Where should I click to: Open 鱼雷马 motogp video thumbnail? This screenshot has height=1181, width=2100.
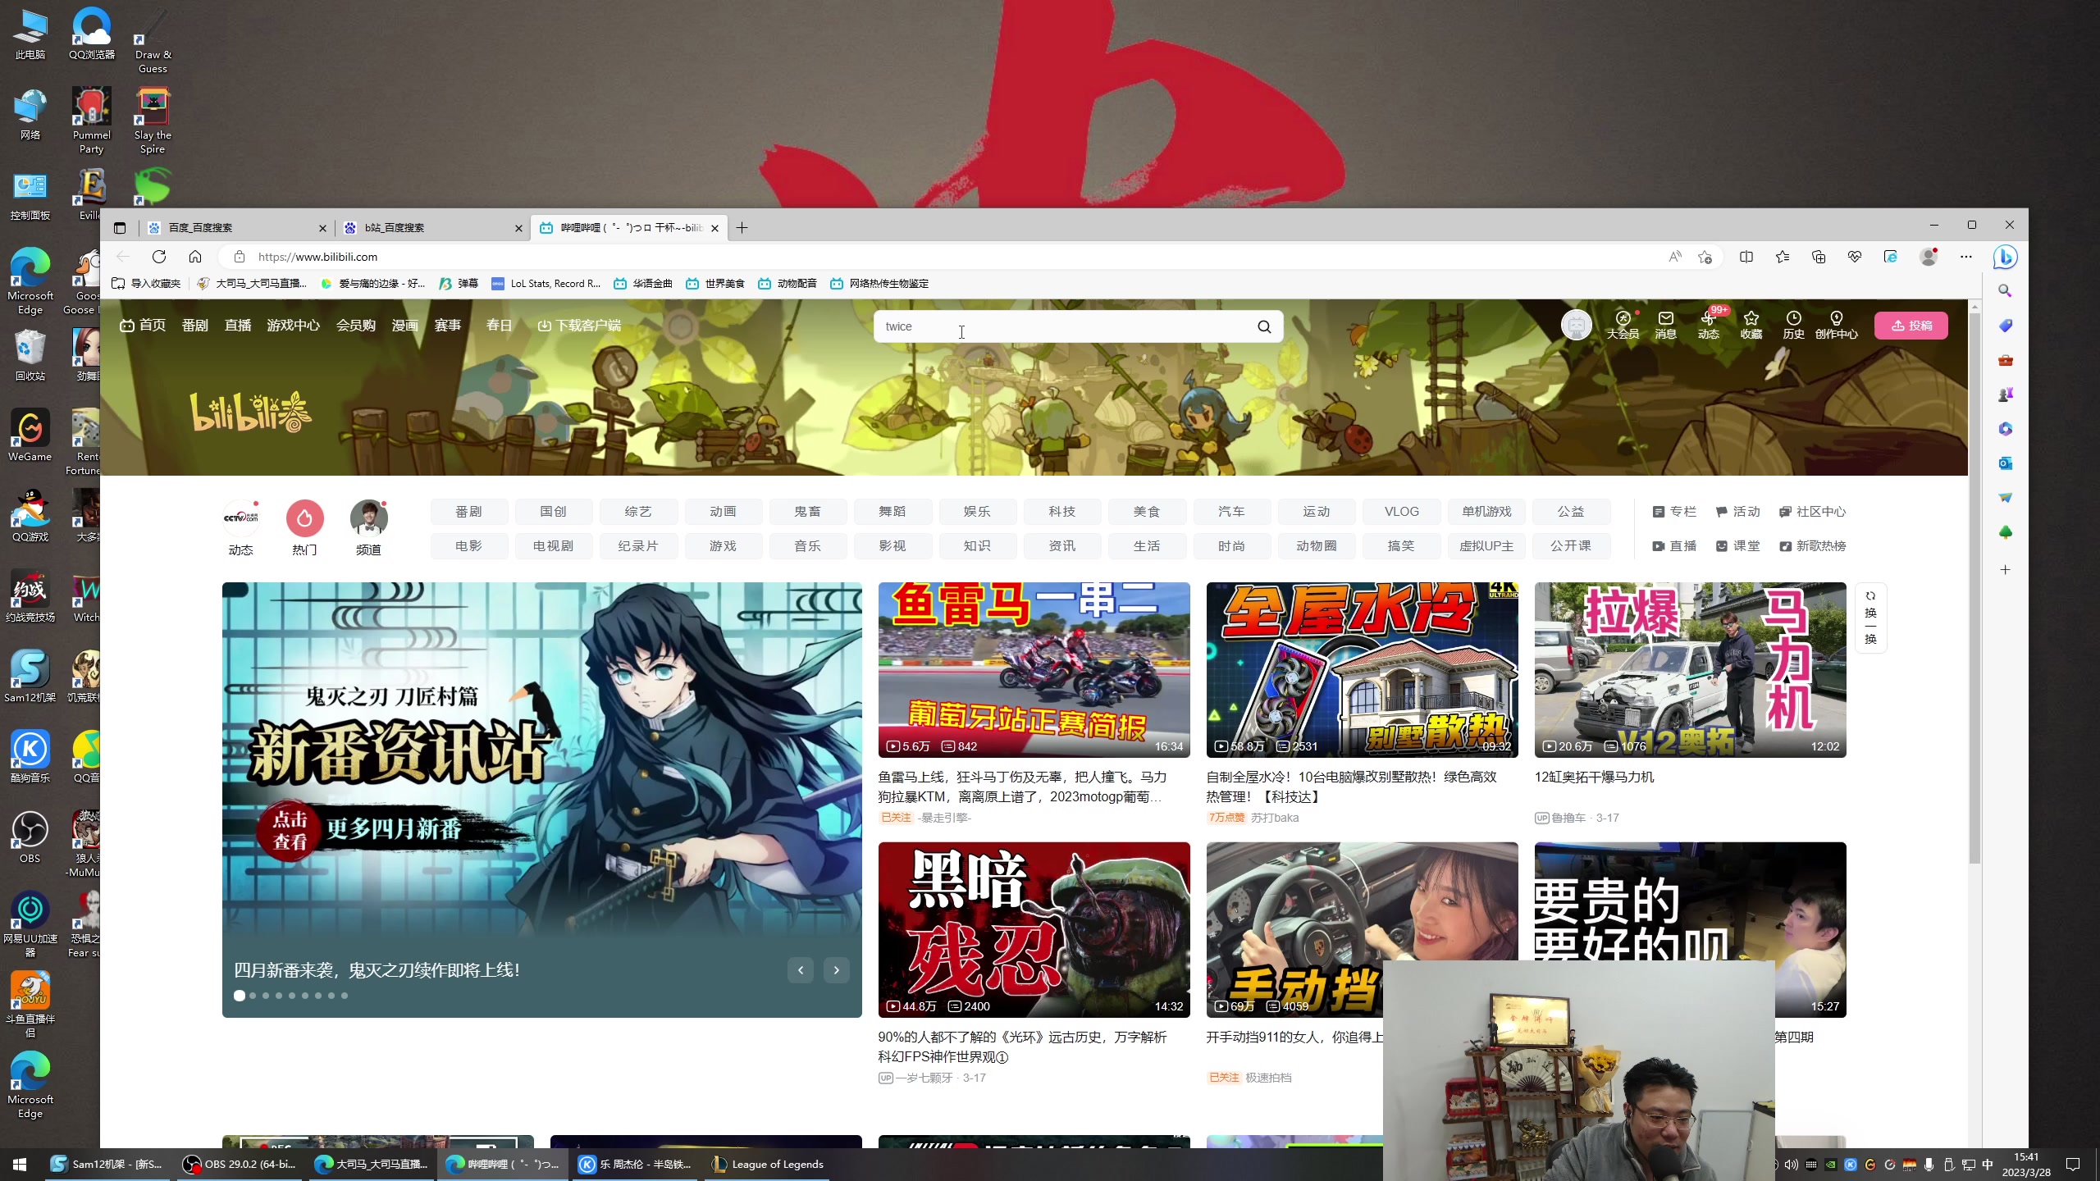(1034, 669)
